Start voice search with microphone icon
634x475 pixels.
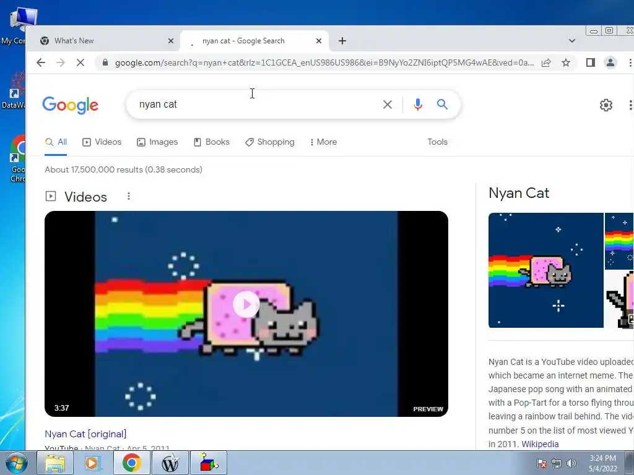[x=418, y=105]
